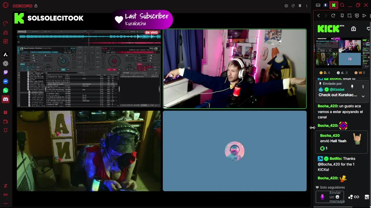Open the red M icon in sidebar
371x208 pixels.
click(x=6, y=41)
